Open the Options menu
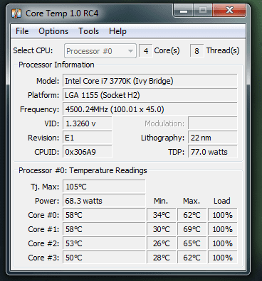Image resolution: width=262 pixels, height=281 pixels. (53, 31)
